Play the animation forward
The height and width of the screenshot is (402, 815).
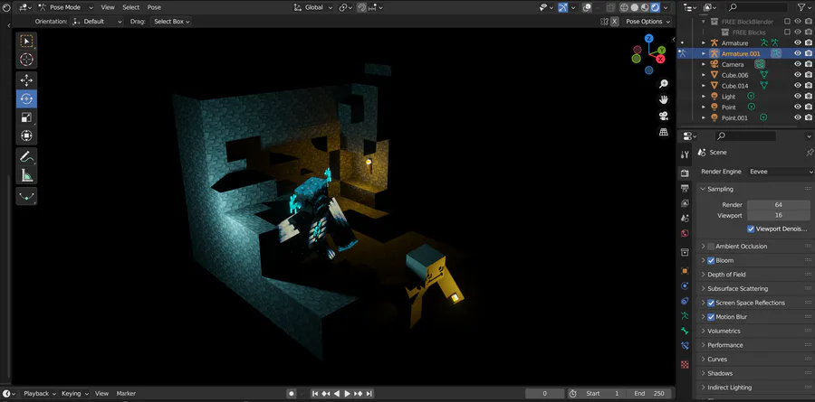coord(347,394)
